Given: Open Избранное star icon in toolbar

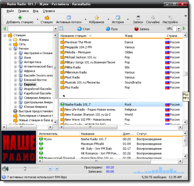Looking at the screenshot, I should (x=96, y=17).
